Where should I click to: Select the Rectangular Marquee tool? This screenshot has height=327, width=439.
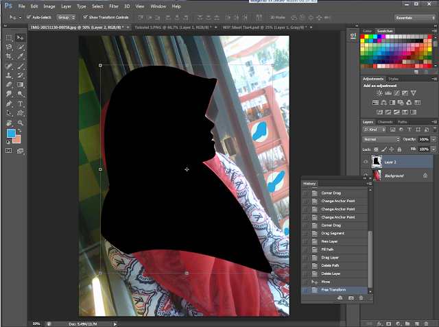point(9,38)
